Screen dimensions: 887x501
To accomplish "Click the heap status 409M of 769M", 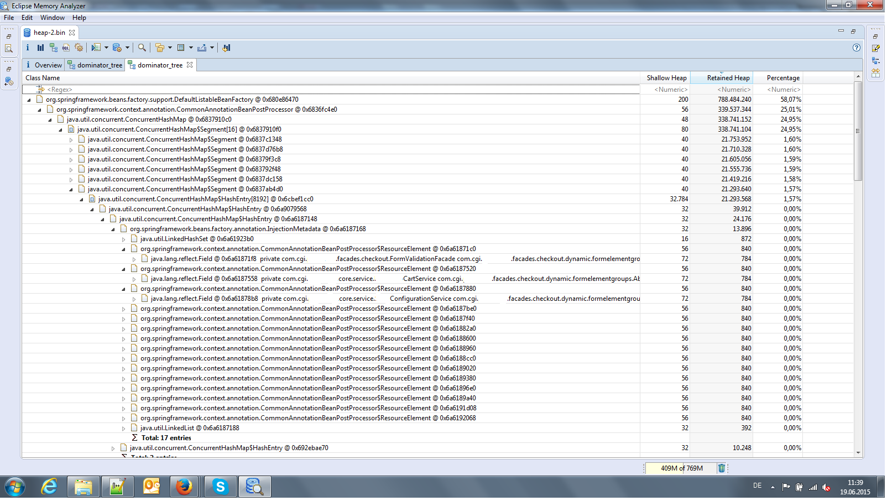I will pos(682,468).
